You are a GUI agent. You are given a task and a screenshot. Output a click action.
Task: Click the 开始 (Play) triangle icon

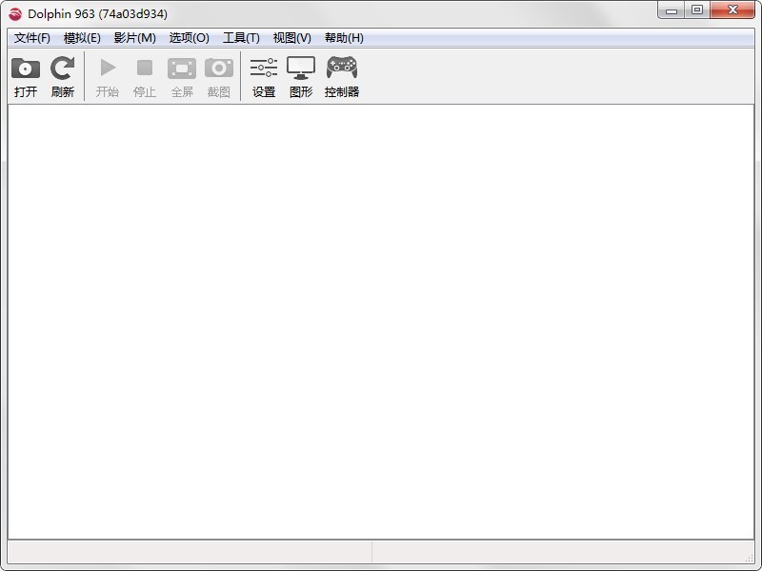point(108,68)
